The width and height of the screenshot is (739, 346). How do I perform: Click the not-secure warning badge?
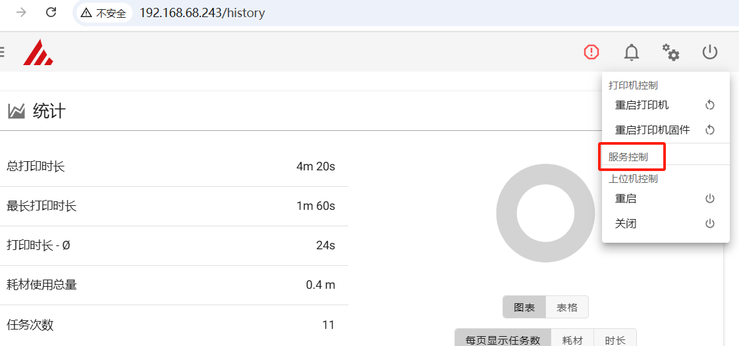(103, 13)
